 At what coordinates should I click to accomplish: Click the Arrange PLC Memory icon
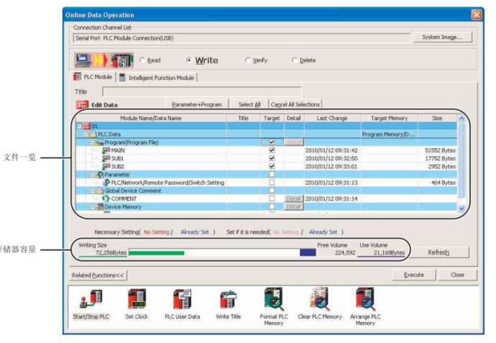pos(365,299)
